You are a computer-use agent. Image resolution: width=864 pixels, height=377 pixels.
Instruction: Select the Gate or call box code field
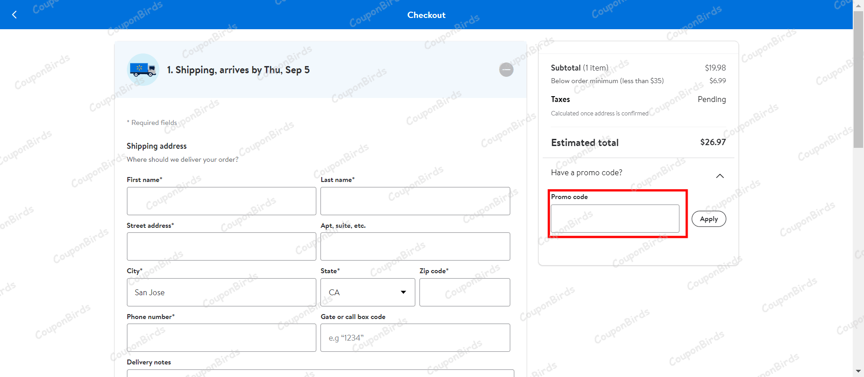(415, 338)
